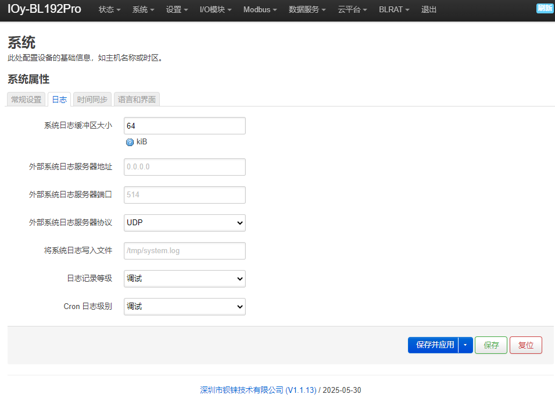Open the I/O模块 menu
The height and width of the screenshot is (401, 555).
[216, 9]
